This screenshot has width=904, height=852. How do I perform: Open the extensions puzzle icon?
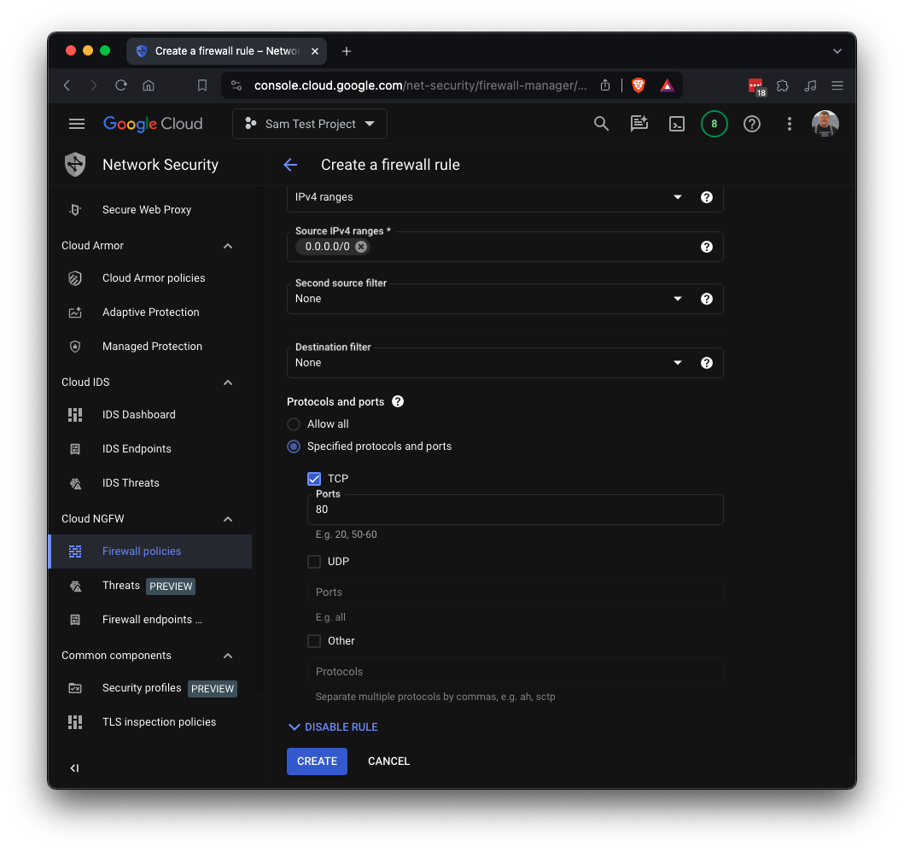[x=782, y=85]
